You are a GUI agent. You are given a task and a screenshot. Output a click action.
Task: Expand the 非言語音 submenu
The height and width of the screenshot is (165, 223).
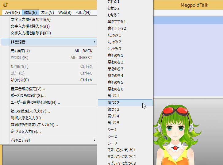pos(49,42)
